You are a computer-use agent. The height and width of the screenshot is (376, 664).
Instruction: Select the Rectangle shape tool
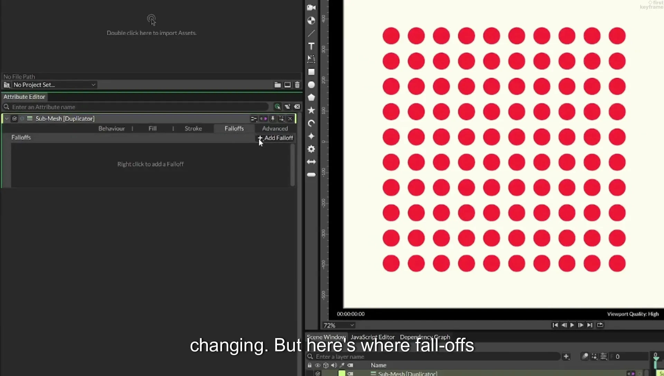[x=311, y=72]
